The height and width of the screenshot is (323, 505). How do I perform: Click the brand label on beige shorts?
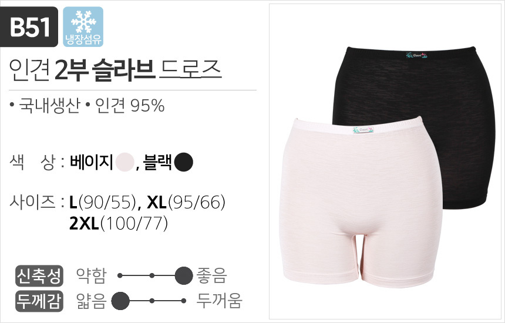click(363, 130)
